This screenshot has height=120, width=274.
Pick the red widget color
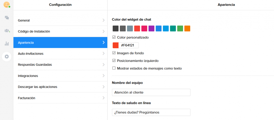(x=137, y=28)
